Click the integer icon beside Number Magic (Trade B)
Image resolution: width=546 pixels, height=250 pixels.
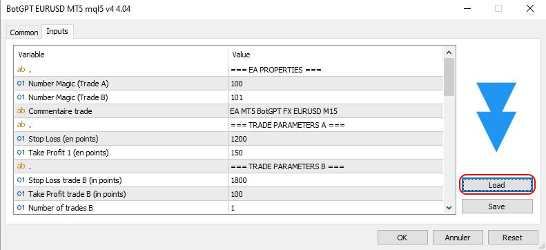(21, 97)
